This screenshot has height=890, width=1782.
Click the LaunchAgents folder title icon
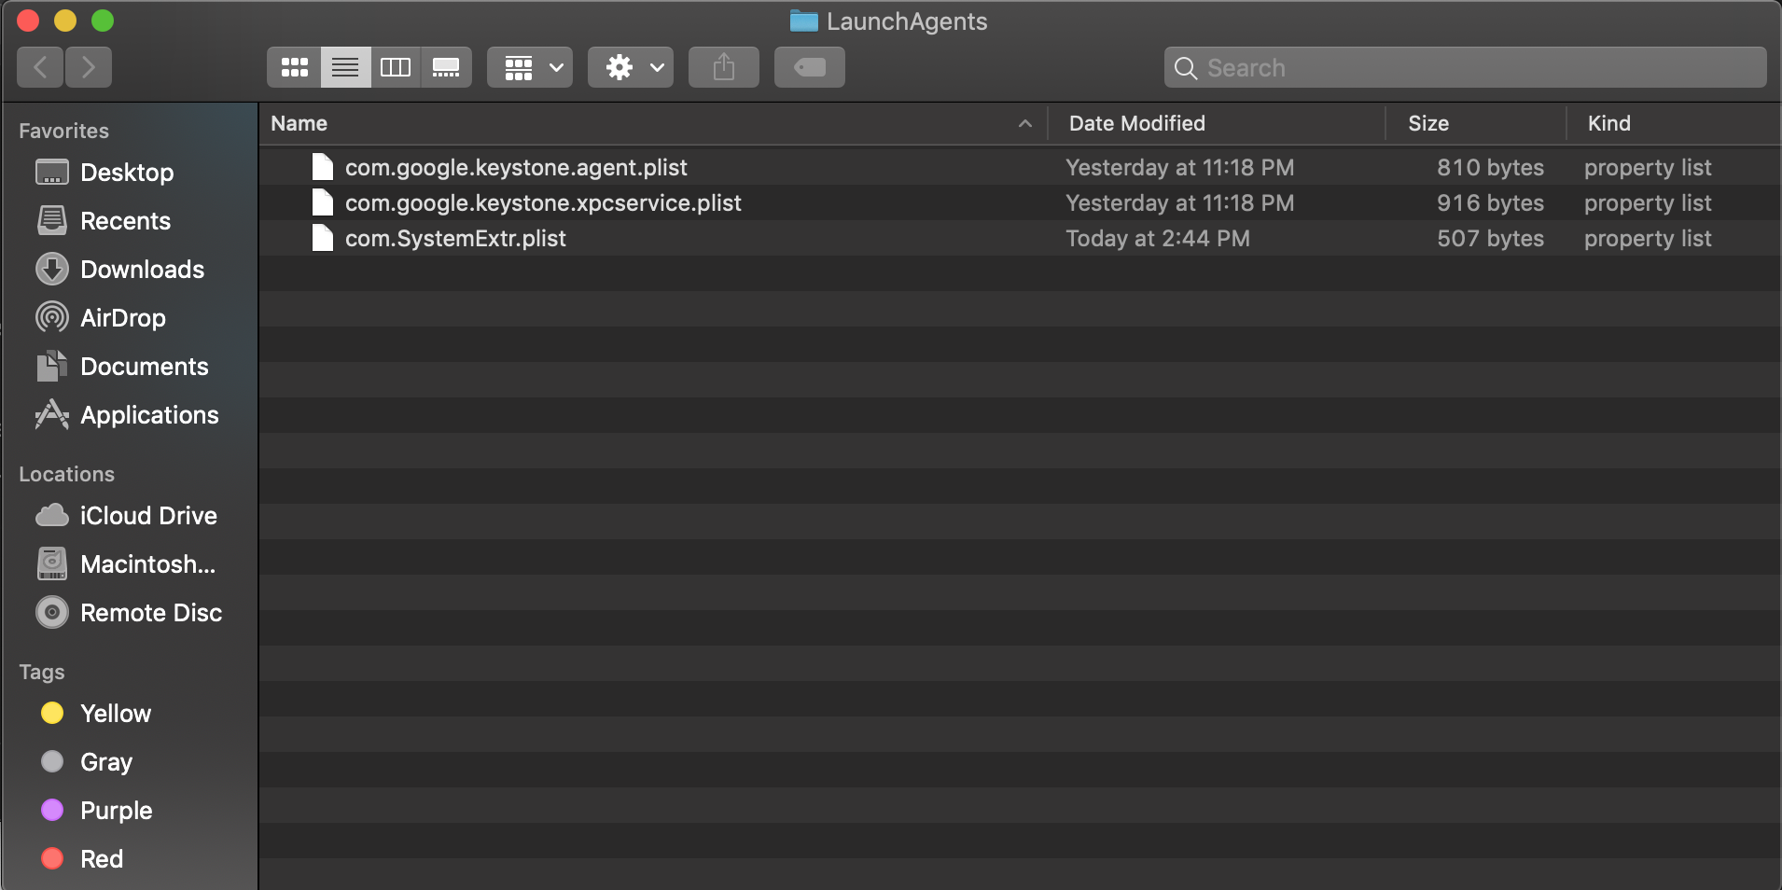coord(804,21)
